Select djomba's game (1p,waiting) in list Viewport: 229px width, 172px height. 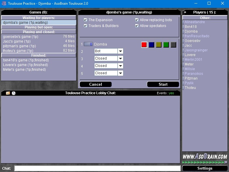[x=38, y=23]
